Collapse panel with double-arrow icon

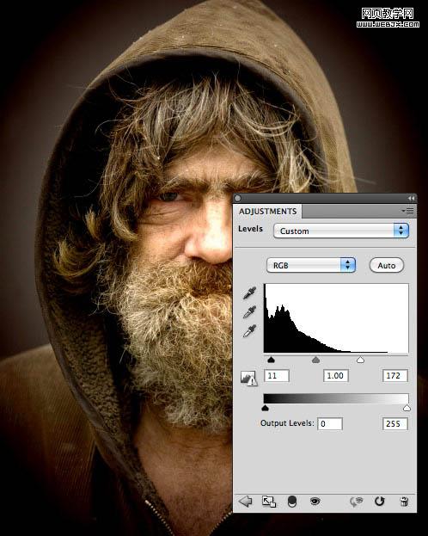[411, 198]
